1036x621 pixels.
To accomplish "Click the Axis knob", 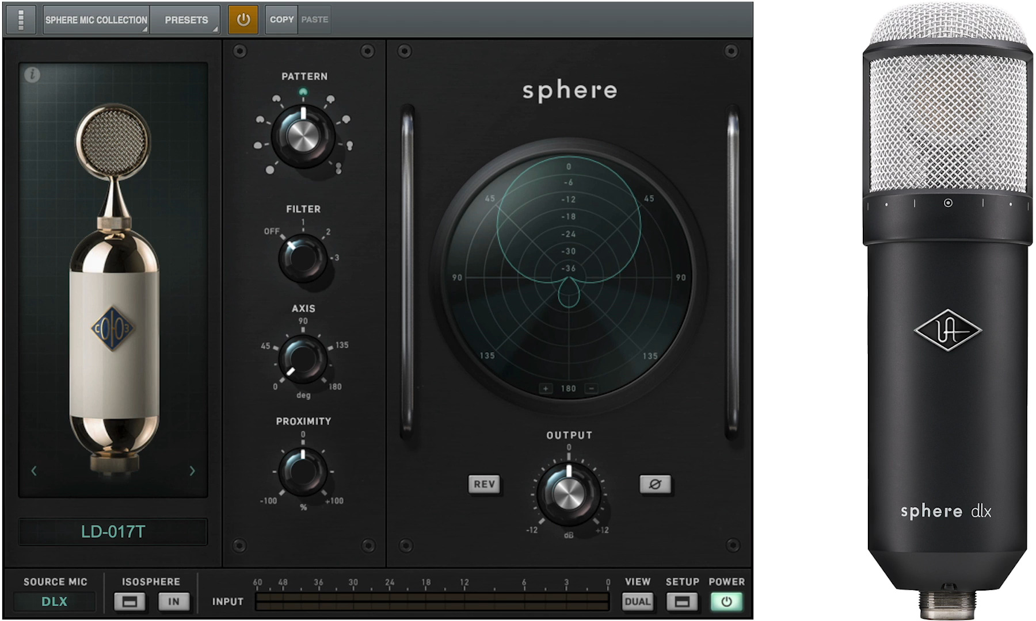I will click(302, 359).
